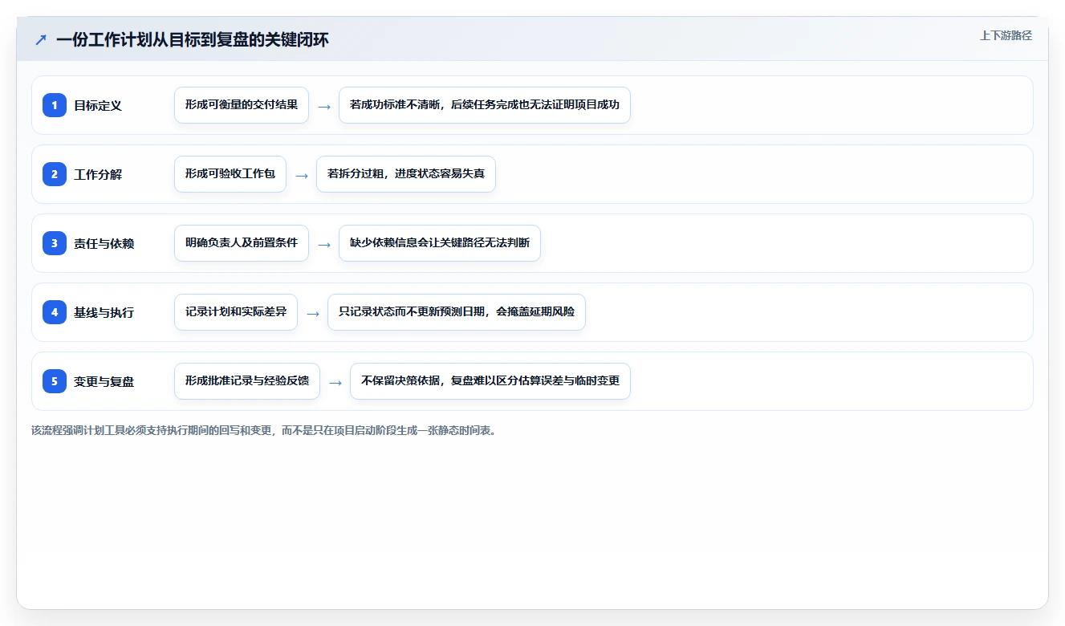Select step number 4 badge for 基线与执行

55,312
